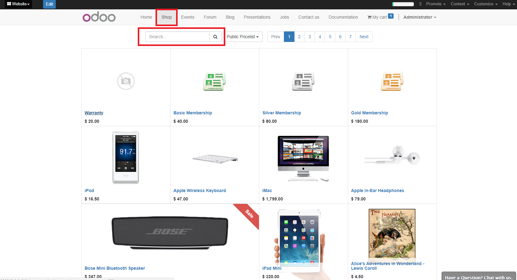Image resolution: width=517 pixels, height=280 pixels.
Task: Go to the Forum page
Action: pyautogui.click(x=210, y=17)
